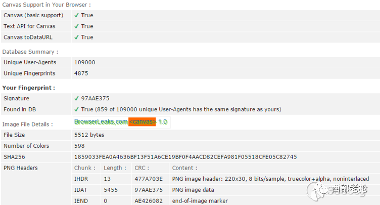Click the IDAT CRC value 97AAE375
The height and width of the screenshot is (205, 380).
[149, 190]
